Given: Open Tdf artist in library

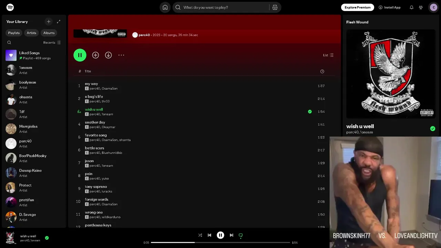Looking at the screenshot, I should tap(34, 114).
